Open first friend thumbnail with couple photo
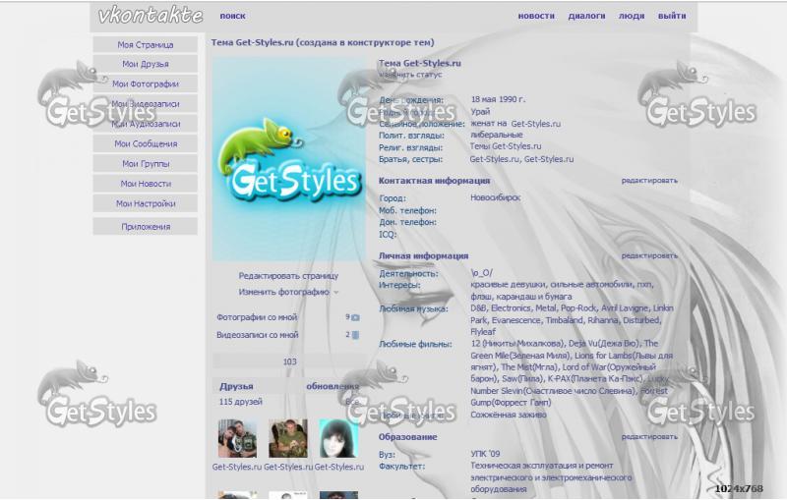 237,439
